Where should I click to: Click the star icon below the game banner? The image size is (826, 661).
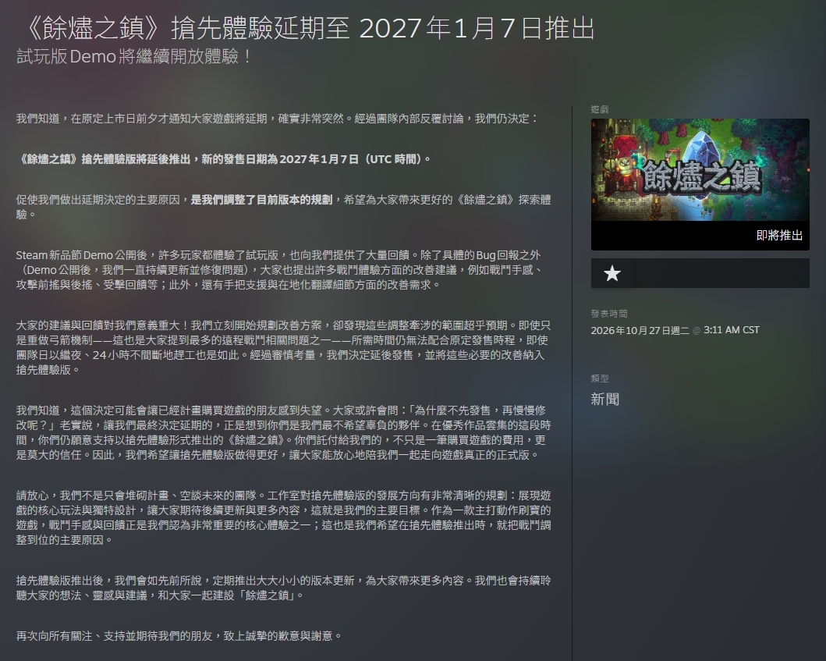click(612, 273)
